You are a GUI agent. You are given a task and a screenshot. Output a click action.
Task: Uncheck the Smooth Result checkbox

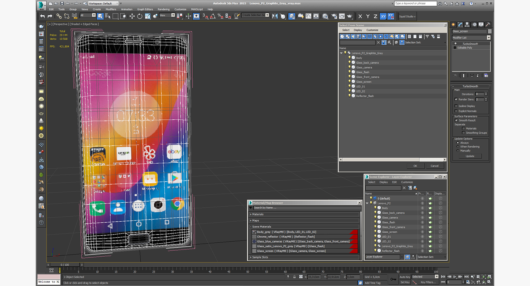pyautogui.click(x=456, y=120)
